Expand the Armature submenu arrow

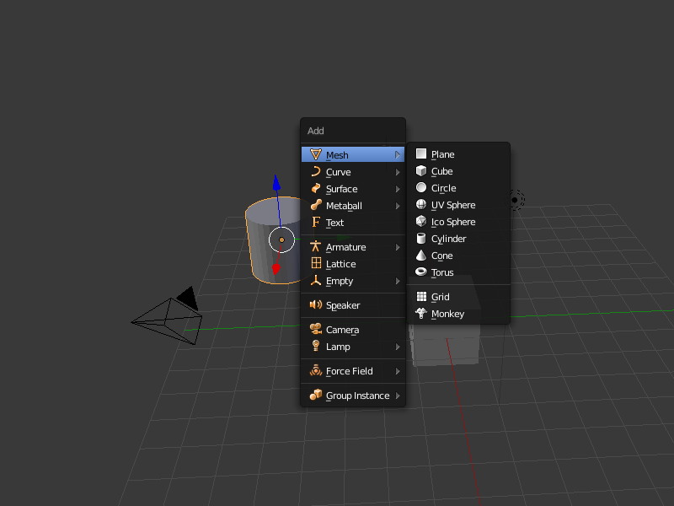398,247
